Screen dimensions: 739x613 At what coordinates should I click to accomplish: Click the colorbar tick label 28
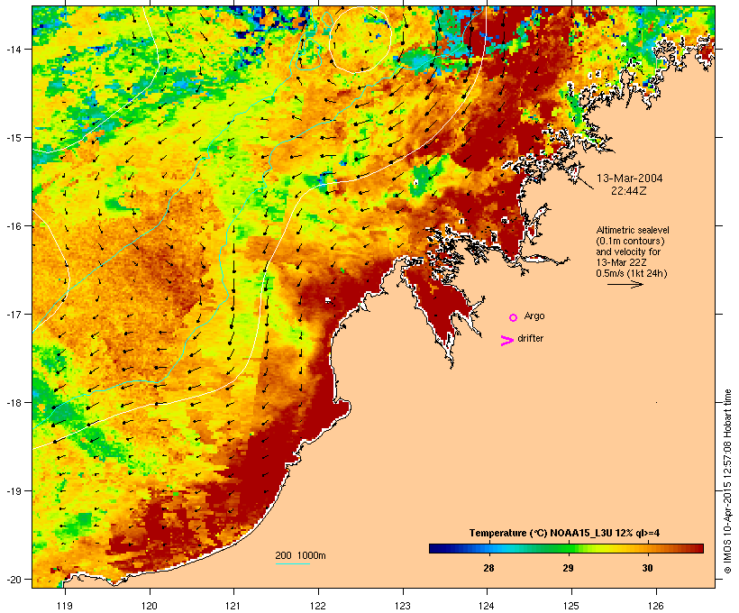tap(488, 568)
